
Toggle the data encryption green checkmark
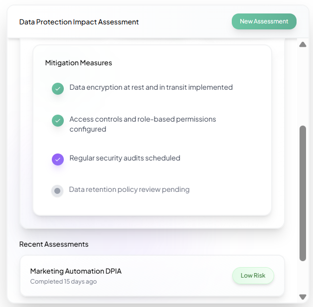click(58, 89)
